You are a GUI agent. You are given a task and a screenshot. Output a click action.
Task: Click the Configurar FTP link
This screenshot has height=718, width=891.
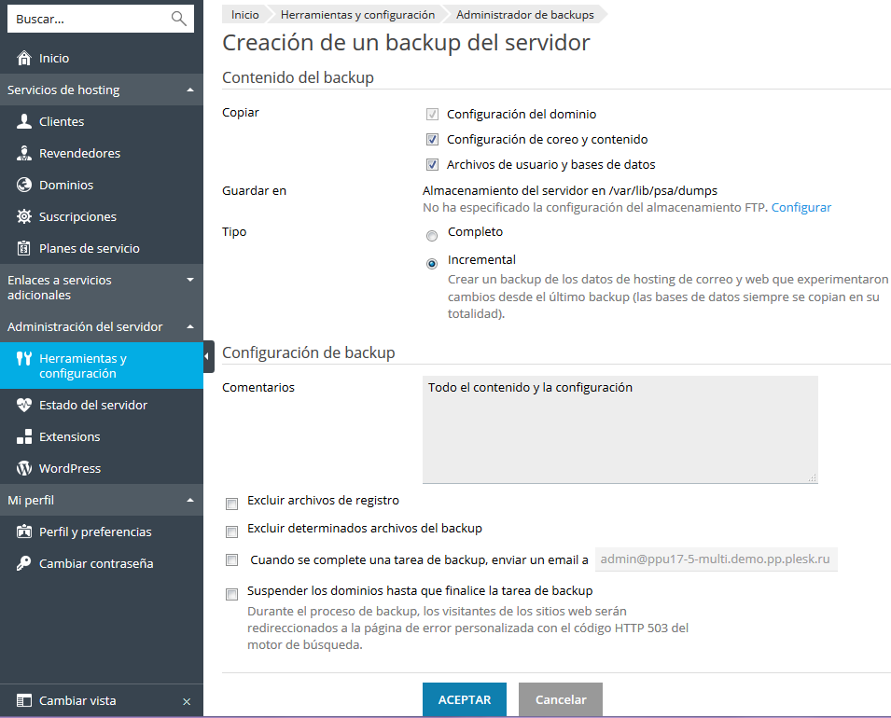(801, 207)
